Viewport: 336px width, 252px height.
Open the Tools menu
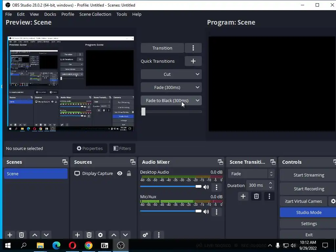pos(121,14)
